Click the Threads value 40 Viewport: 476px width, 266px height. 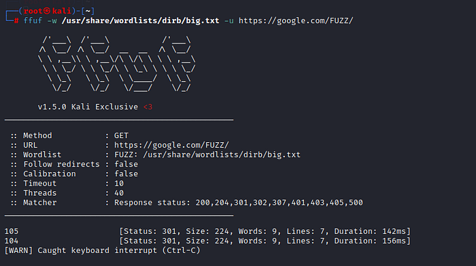pyautogui.click(x=119, y=193)
